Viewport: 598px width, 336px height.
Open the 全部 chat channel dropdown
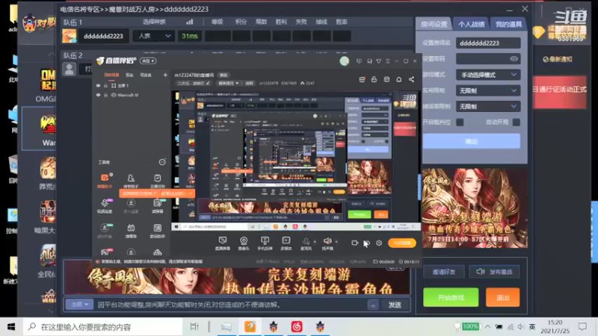[x=79, y=305]
